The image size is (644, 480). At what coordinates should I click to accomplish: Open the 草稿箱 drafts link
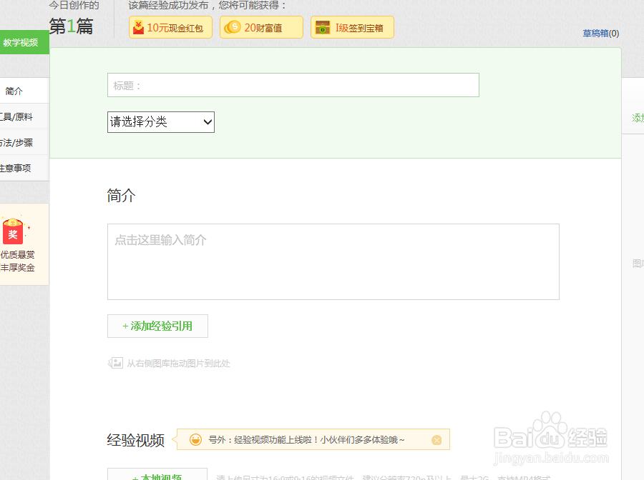(600, 33)
